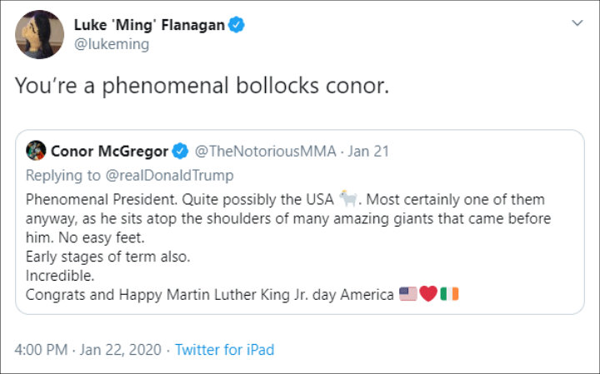This screenshot has height=374, width=600.
Task: Open the Conor McGregor name in quoted tweet
Action: point(109,151)
